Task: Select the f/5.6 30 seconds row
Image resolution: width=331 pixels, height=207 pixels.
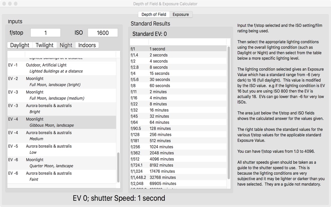Action: pos(178,79)
